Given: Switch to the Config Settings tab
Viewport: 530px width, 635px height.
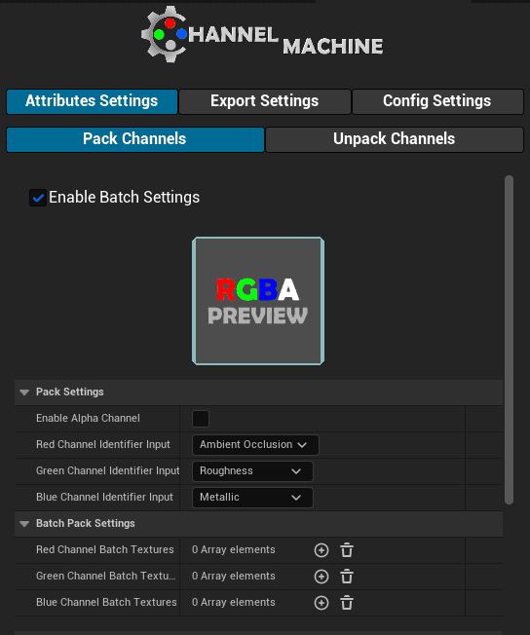Looking at the screenshot, I should [x=437, y=101].
